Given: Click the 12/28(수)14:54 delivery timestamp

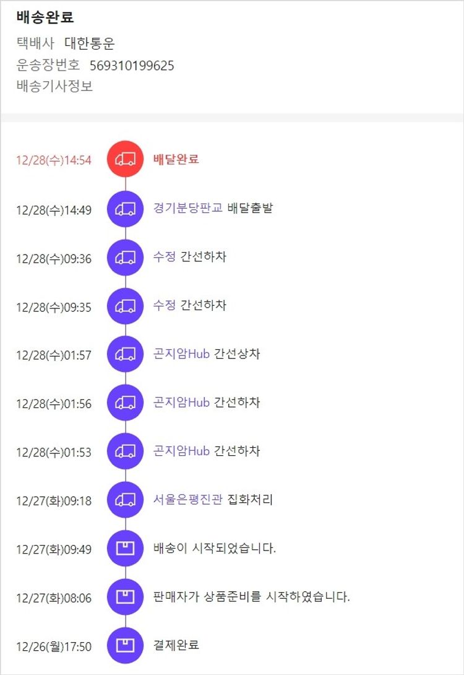Looking at the screenshot, I should click(54, 160).
